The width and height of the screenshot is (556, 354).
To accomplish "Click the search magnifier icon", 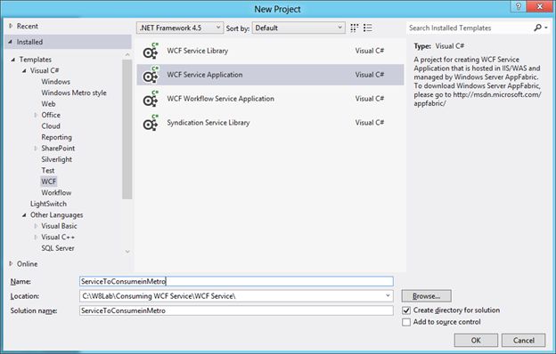I will pyautogui.click(x=537, y=28).
